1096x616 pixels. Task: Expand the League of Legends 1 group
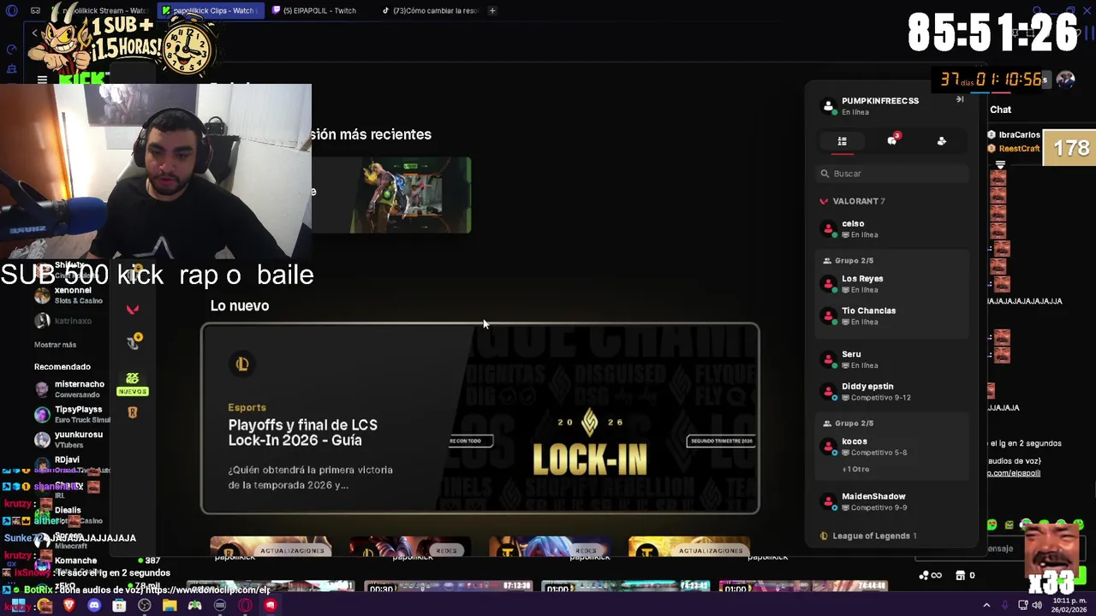pos(868,536)
